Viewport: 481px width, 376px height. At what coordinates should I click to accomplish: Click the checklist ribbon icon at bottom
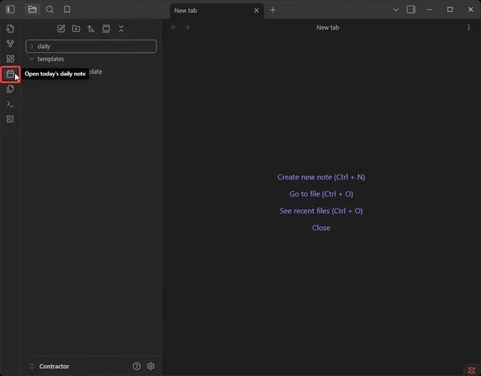10,119
